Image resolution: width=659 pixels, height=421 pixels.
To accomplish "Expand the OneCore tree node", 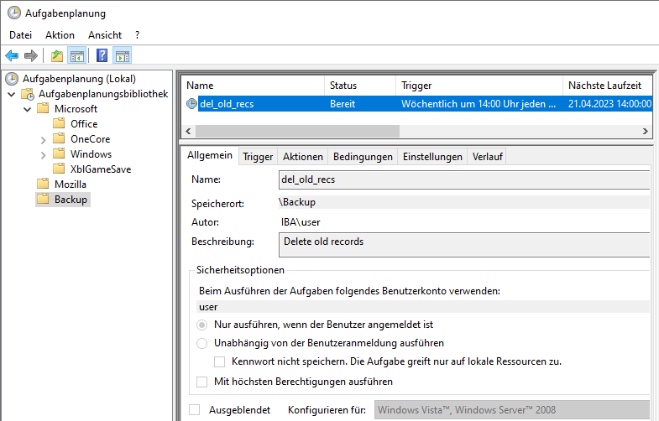I will pos(44,140).
